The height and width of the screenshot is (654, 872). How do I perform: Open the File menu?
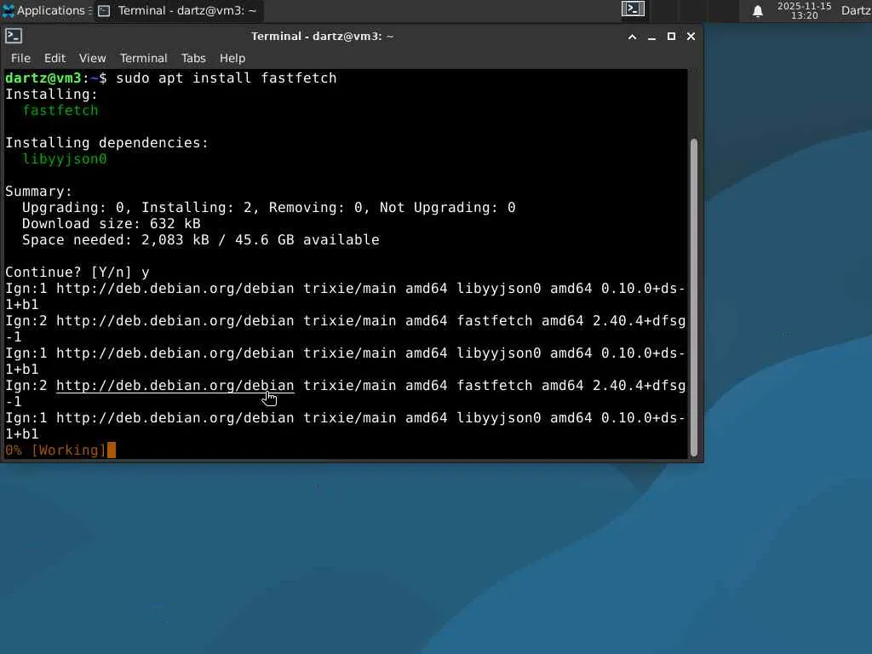click(x=20, y=59)
